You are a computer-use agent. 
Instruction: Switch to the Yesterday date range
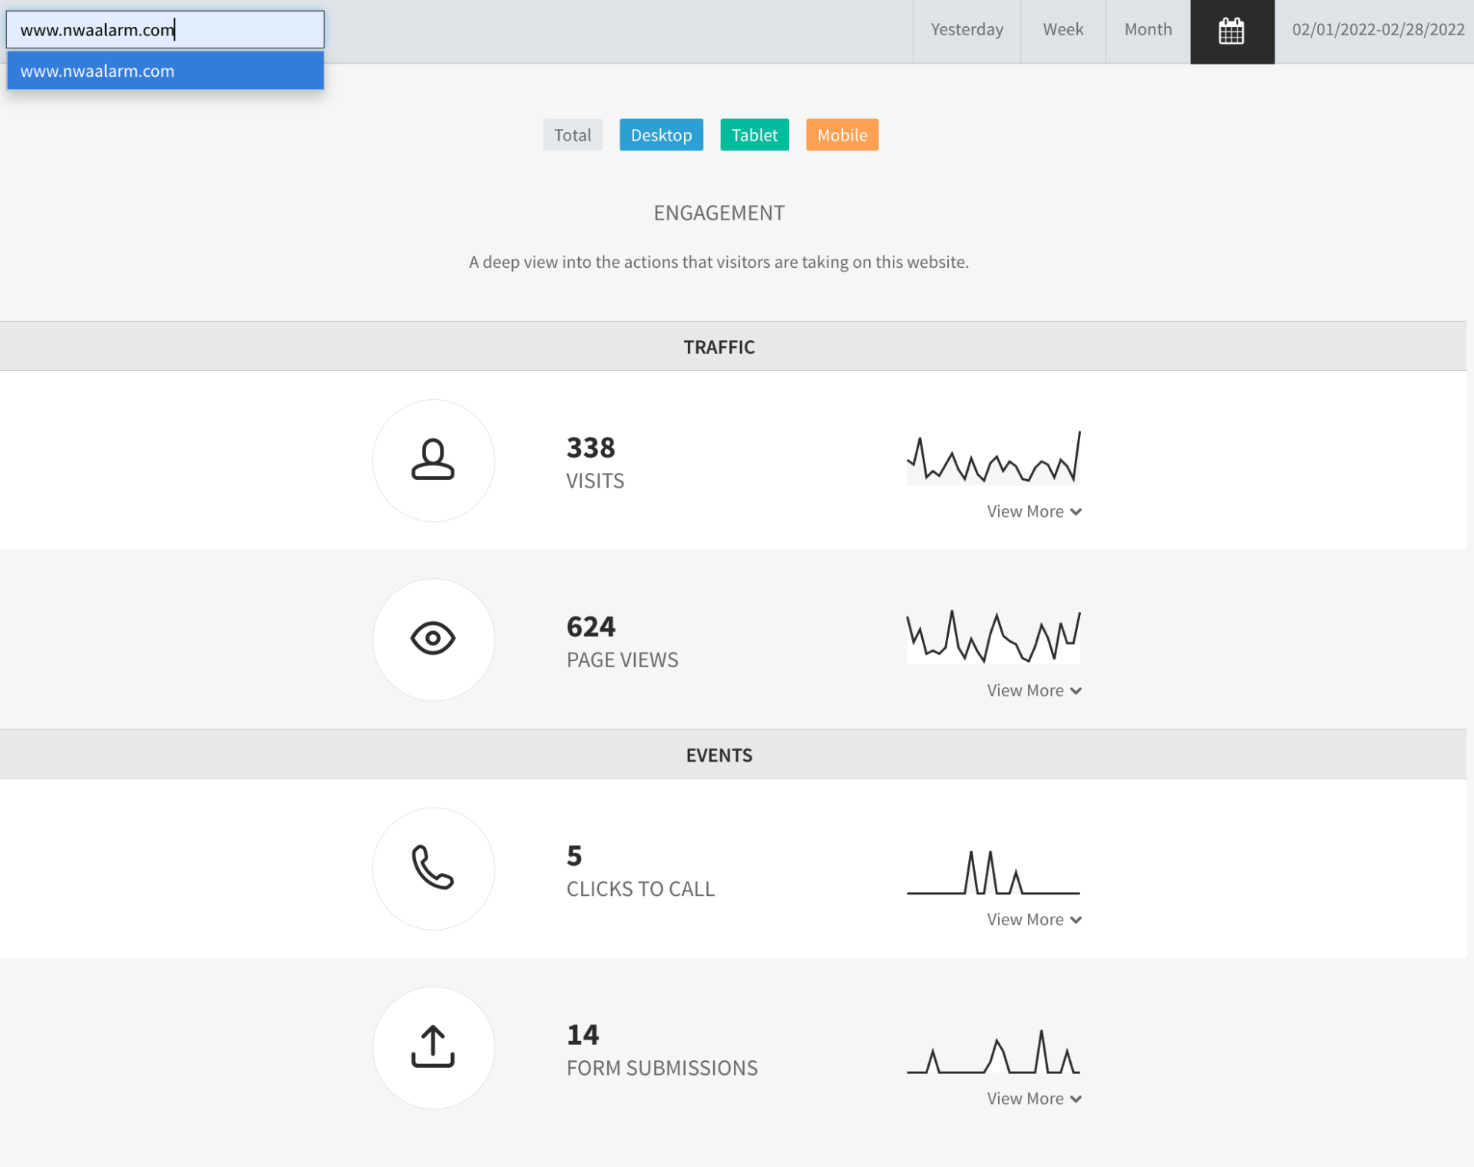click(x=966, y=30)
